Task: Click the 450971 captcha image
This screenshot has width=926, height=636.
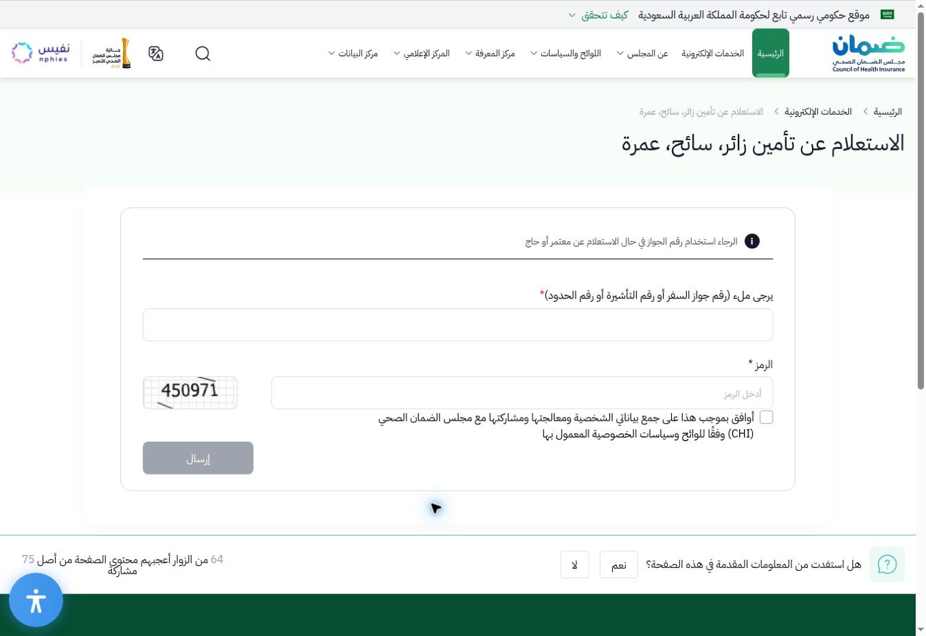Action: pos(190,393)
